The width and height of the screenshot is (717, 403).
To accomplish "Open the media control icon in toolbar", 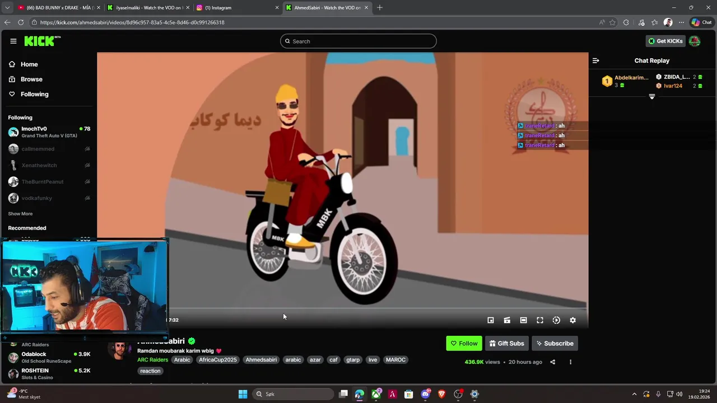I will (x=641, y=22).
